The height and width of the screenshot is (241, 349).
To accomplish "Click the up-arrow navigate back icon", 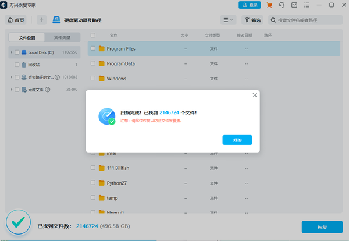I will pos(42,20).
